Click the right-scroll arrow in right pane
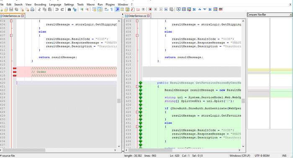The width and height of the screenshot is (293, 158). click(x=239, y=150)
